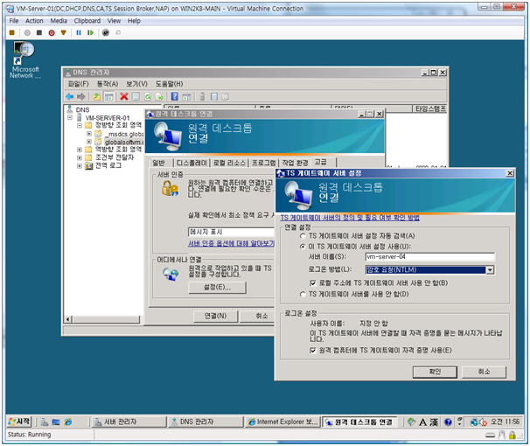The image size is (530, 446).
Task: Click the Refresh icon in DNS Manager toolbar
Action: 148,97
